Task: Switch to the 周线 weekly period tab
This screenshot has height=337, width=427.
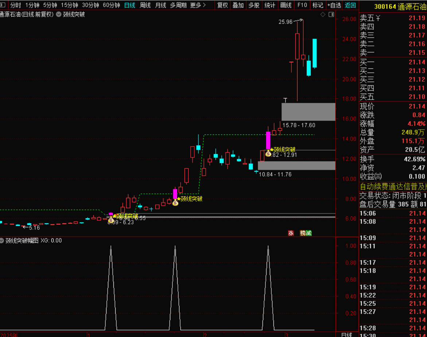Action: click(145, 5)
